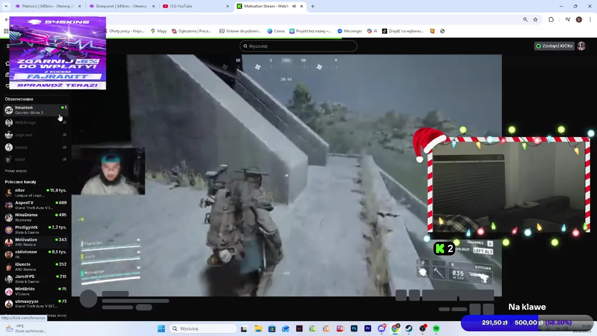Open the MintBride VTubers channel

pyautogui.click(x=35, y=291)
